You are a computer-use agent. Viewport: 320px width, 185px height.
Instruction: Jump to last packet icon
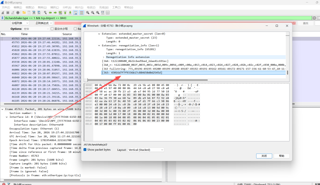70,12
